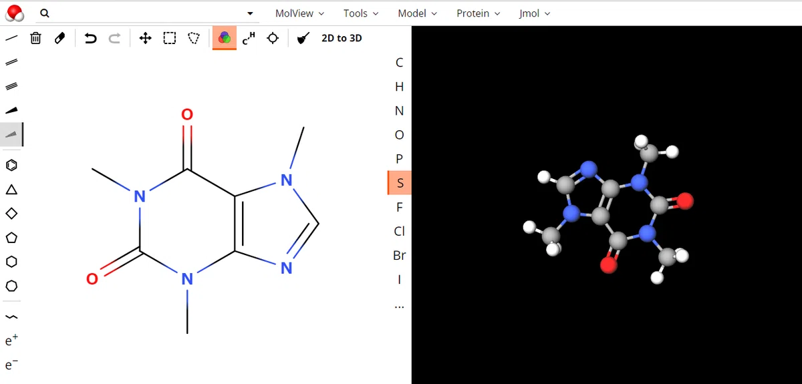Open the Jmol menu
This screenshot has width=802, height=384.
535,13
